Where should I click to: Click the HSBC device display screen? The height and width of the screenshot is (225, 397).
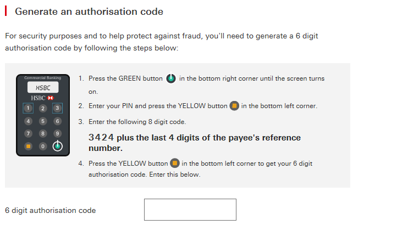point(43,87)
